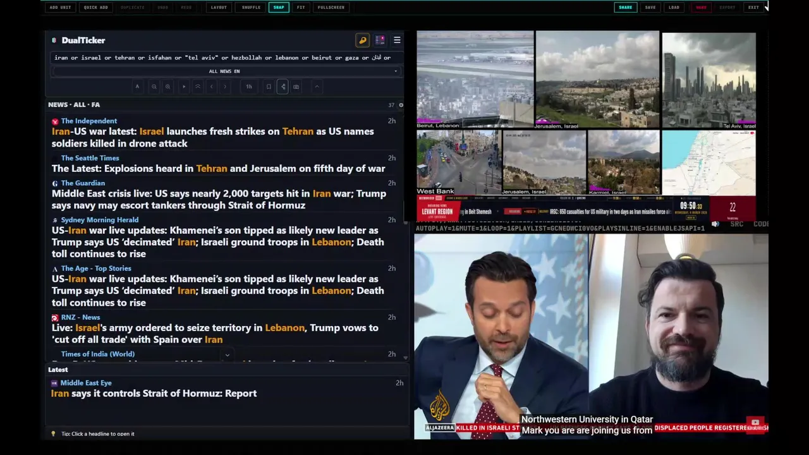The image size is (809, 455).
Task: Open the LAYOUT menu
Action: 219,8
